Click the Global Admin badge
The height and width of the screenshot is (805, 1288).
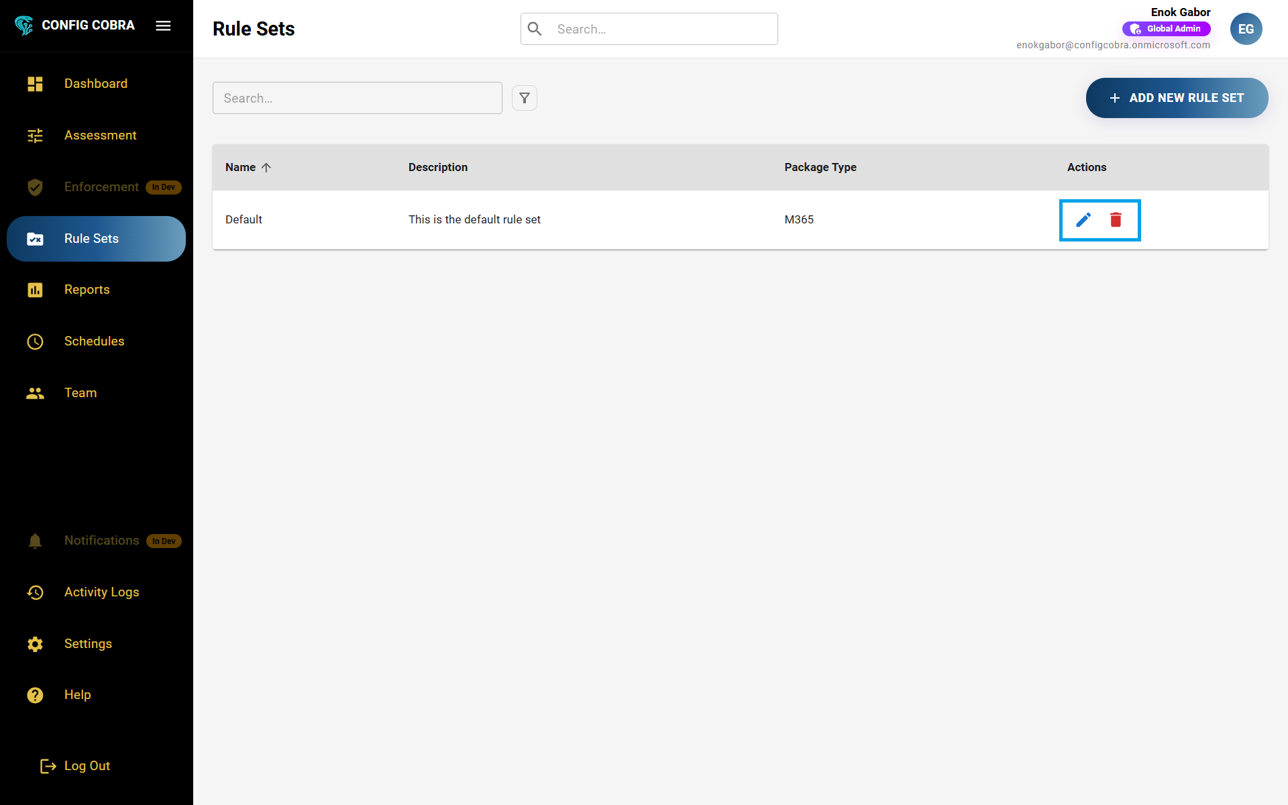[1166, 29]
